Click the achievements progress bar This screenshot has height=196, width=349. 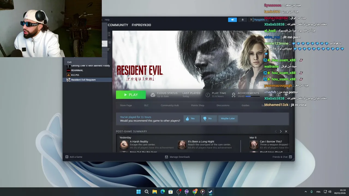tap(252, 96)
